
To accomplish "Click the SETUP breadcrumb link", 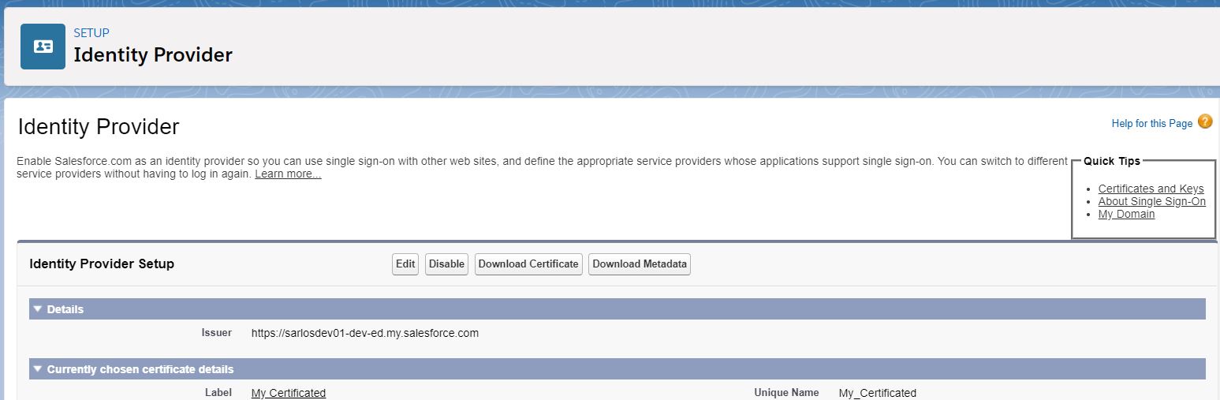I will point(91,33).
